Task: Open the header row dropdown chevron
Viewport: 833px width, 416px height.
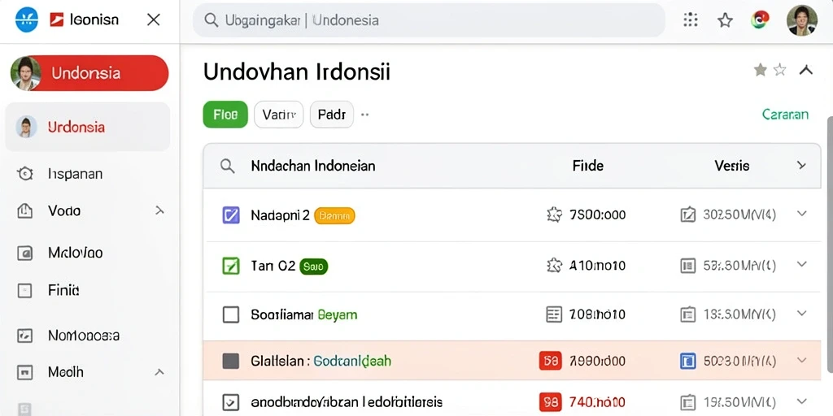Action: pyautogui.click(x=801, y=166)
